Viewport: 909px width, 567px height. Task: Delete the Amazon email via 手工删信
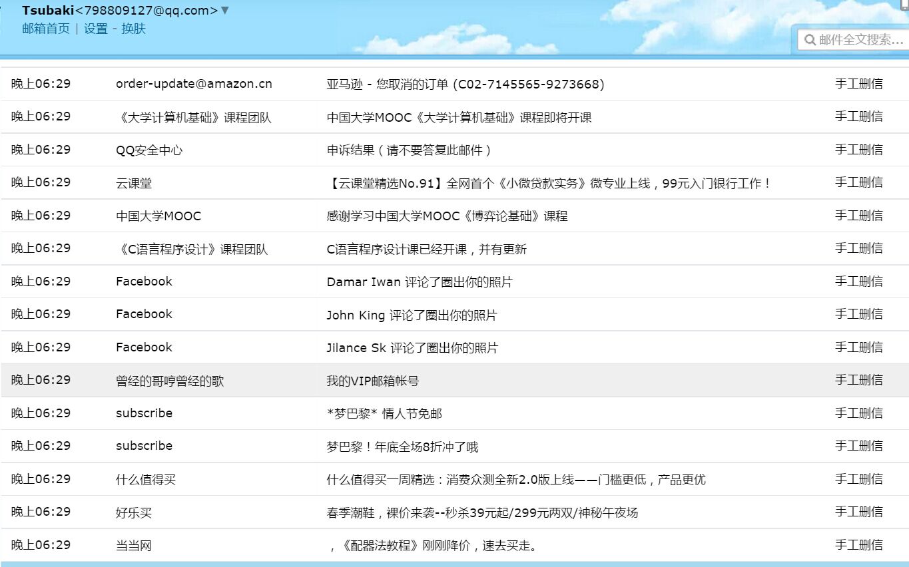click(859, 84)
